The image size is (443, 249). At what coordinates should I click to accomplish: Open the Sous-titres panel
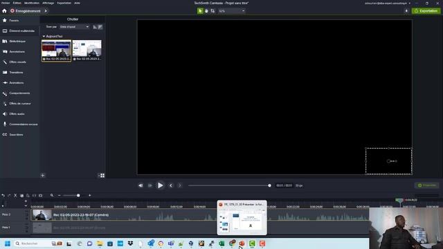[20, 135]
